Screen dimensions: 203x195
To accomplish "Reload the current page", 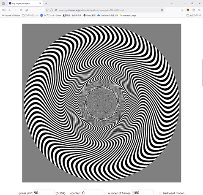I will click(x=21, y=10).
